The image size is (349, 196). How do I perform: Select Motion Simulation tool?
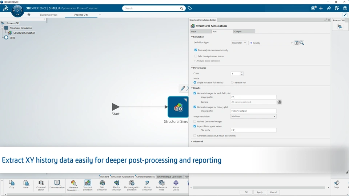coord(147,185)
